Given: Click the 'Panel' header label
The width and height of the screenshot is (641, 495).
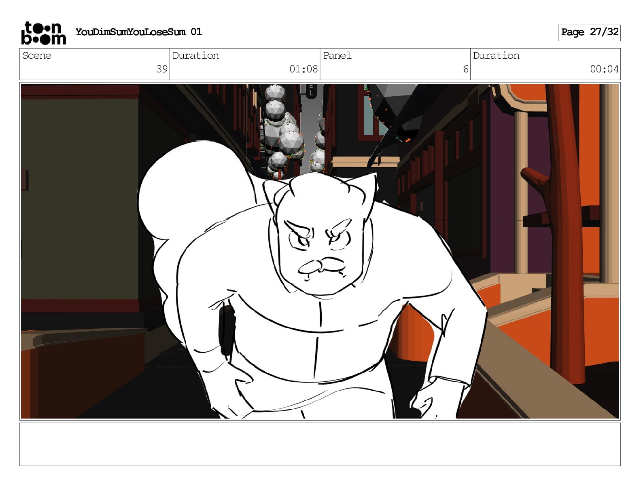Looking at the screenshot, I should click(x=337, y=55).
